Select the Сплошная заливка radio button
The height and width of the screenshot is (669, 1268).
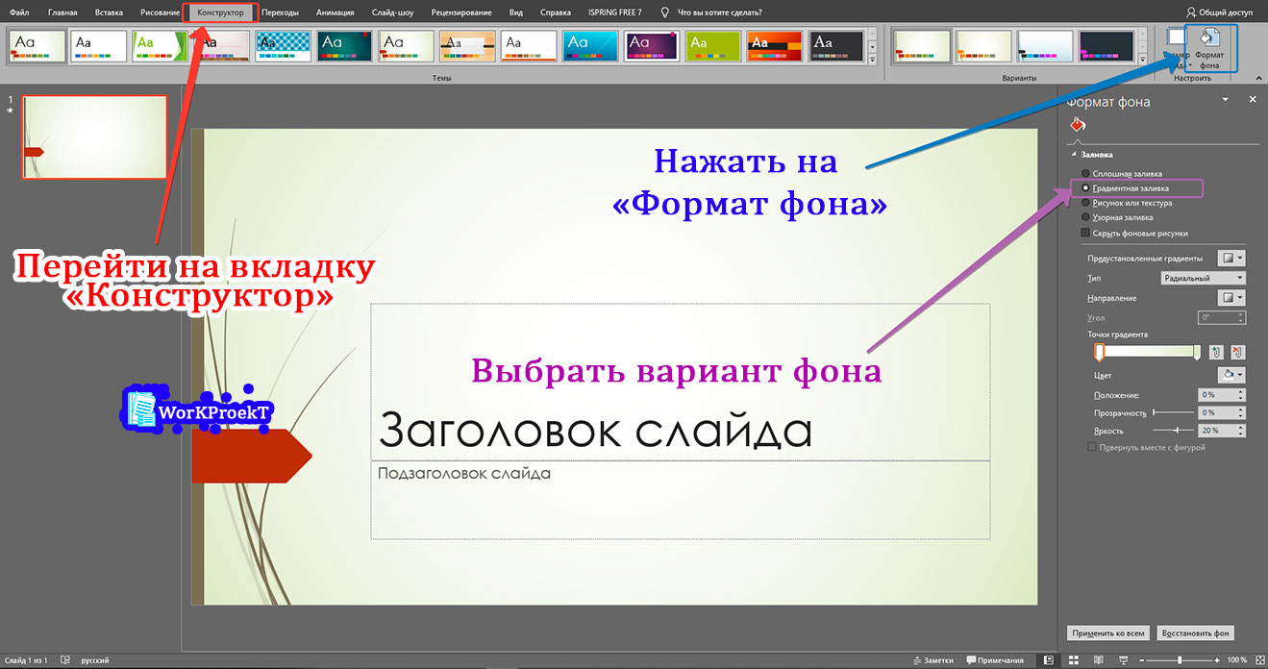click(x=1085, y=175)
